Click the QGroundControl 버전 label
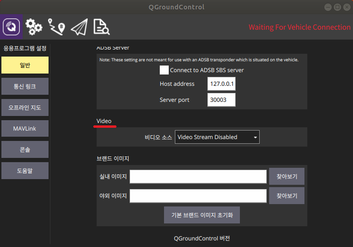The width and height of the screenshot is (353, 247). [202, 239]
